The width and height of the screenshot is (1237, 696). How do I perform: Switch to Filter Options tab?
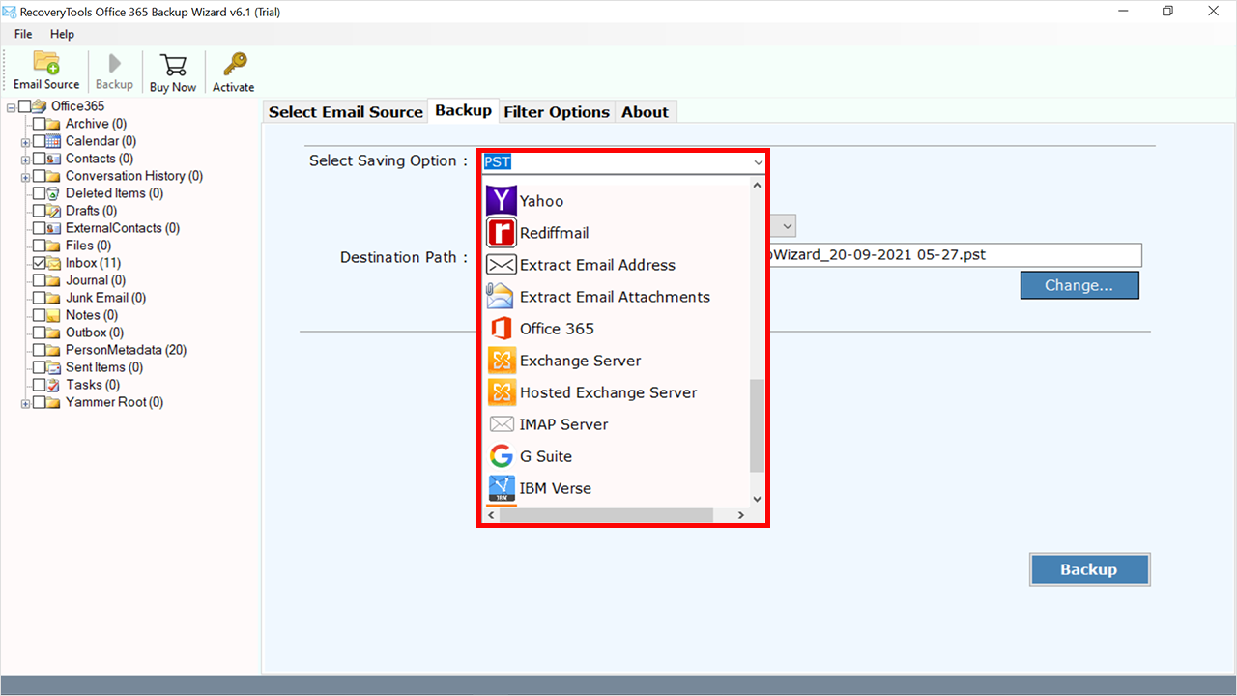pos(557,112)
